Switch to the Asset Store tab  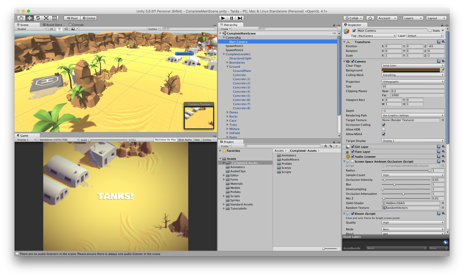pyautogui.click(x=53, y=25)
